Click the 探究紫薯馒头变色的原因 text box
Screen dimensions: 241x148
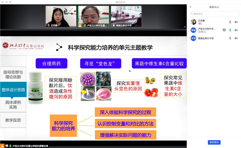tap(128, 86)
